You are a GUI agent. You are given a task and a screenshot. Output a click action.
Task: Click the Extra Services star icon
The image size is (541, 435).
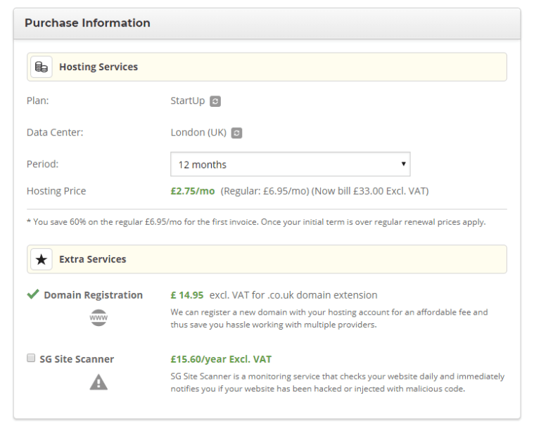click(42, 259)
